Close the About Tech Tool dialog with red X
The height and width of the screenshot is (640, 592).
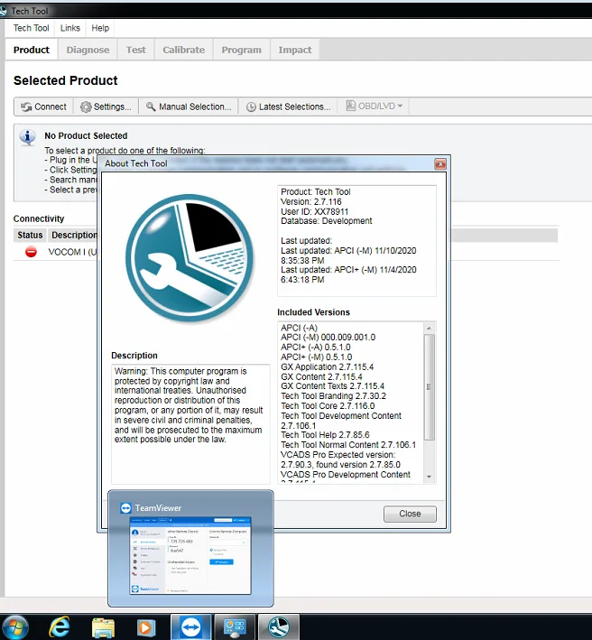pos(440,164)
